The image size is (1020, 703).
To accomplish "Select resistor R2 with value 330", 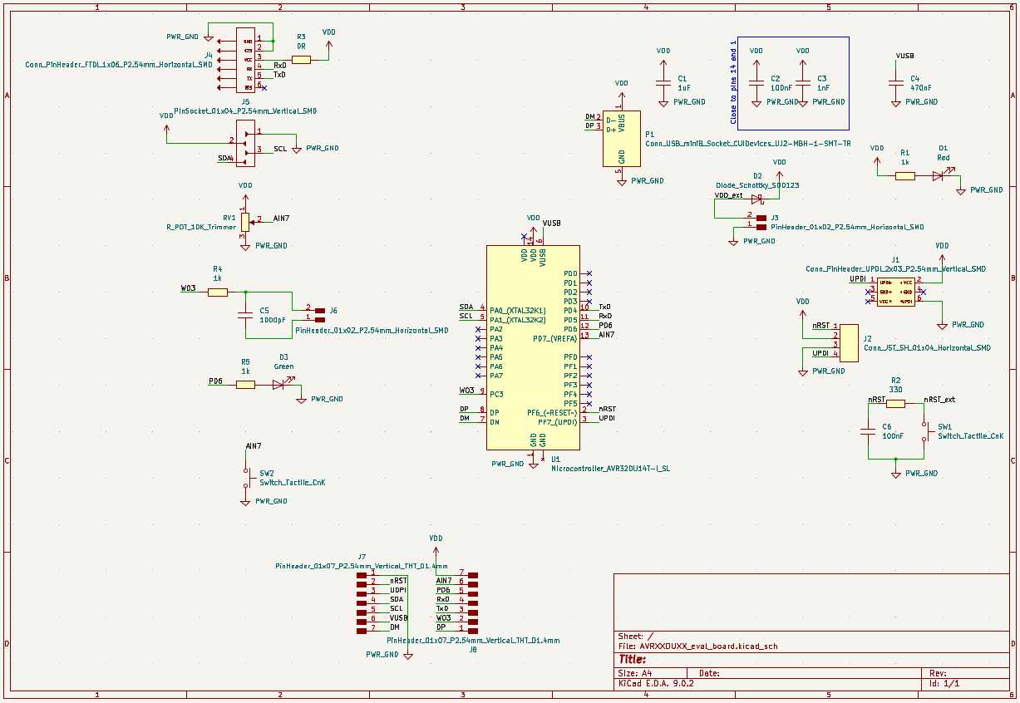I will 894,404.
